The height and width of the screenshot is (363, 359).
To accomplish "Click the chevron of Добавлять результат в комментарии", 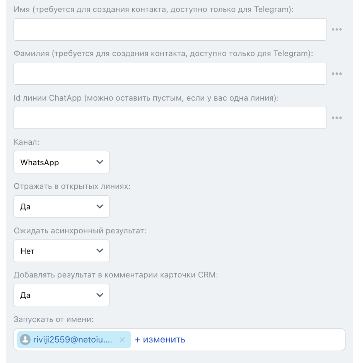I will click(100, 295).
